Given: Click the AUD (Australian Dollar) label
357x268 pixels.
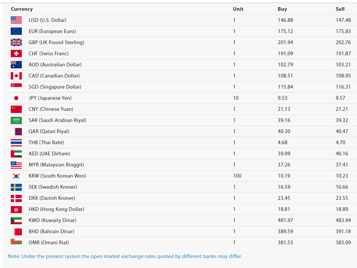Looking at the screenshot, I should tap(55, 64).
